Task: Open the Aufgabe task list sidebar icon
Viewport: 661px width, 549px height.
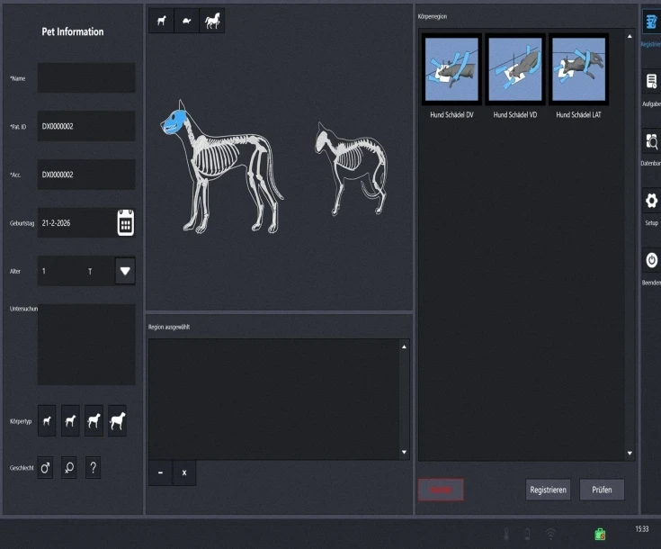Action: click(x=652, y=81)
